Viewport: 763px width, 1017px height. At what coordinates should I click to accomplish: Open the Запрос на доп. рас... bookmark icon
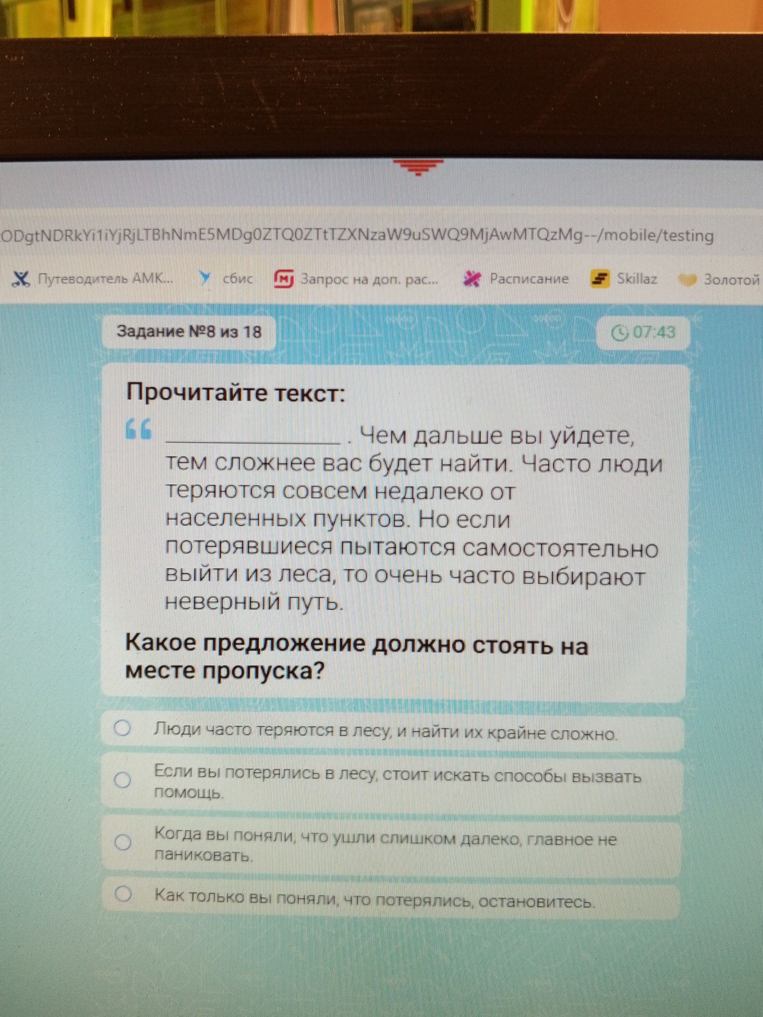pos(284,279)
